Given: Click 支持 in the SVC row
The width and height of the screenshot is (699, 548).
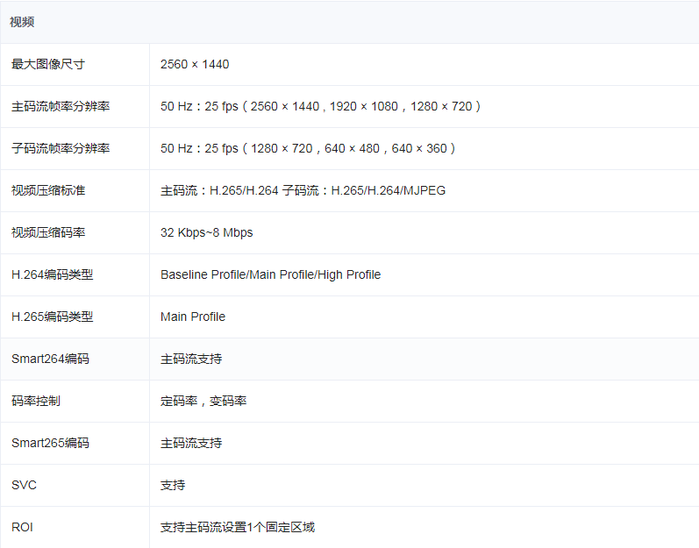Looking at the screenshot, I should click(173, 485).
